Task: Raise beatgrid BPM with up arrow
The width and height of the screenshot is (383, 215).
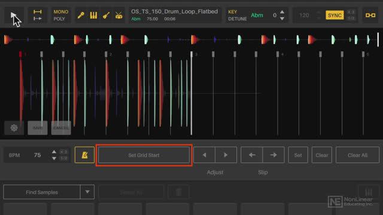Action: pyautogui.click(x=54, y=152)
